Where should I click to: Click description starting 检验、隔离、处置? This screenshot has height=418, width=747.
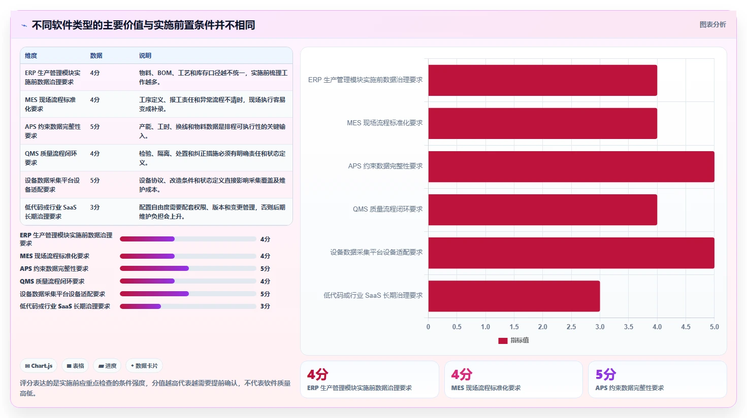(x=212, y=158)
